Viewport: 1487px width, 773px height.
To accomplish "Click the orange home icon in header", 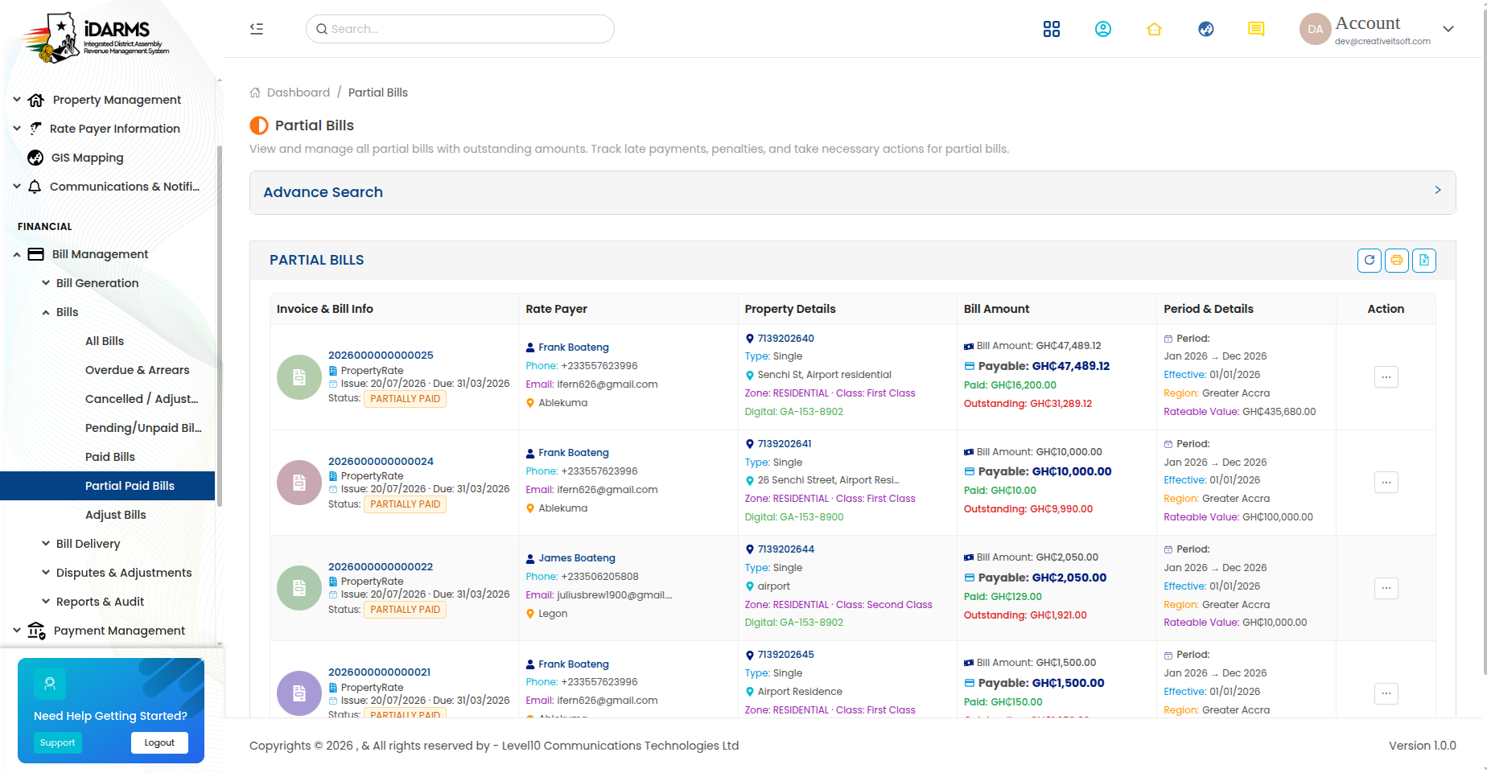I will (x=1154, y=29).
